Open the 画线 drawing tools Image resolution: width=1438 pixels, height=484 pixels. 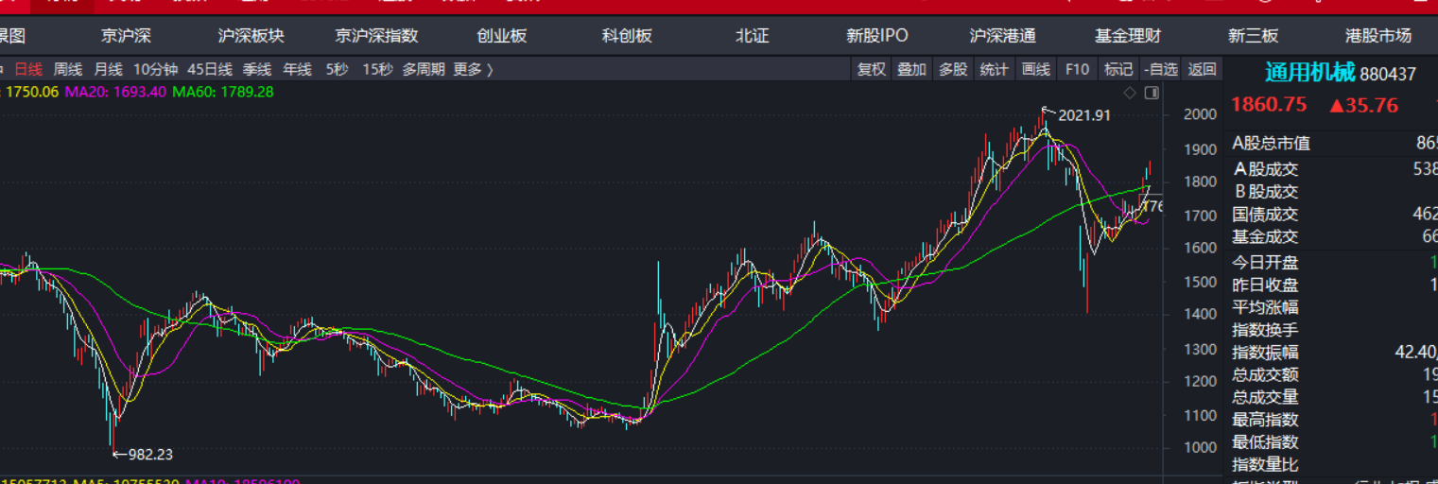(x=1036, y=69)
